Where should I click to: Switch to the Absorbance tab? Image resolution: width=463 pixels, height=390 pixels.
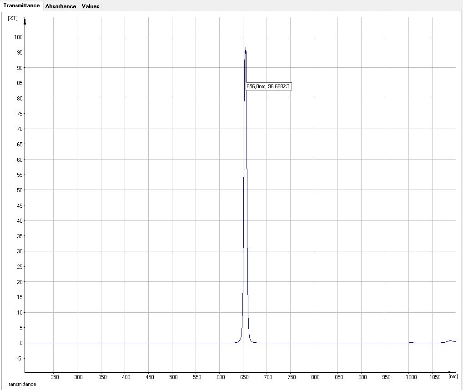point(61,6)
